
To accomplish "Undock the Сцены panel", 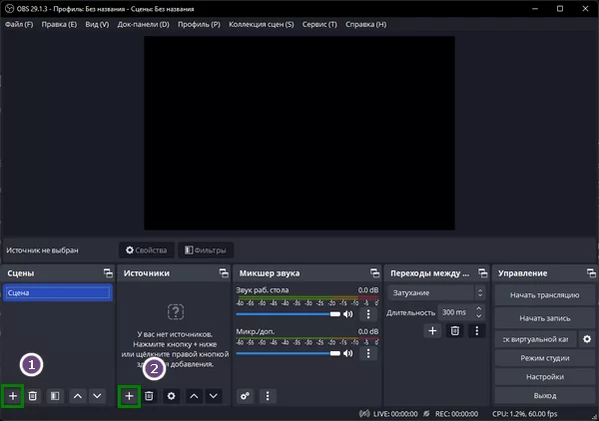I will [x=107, y=272].
